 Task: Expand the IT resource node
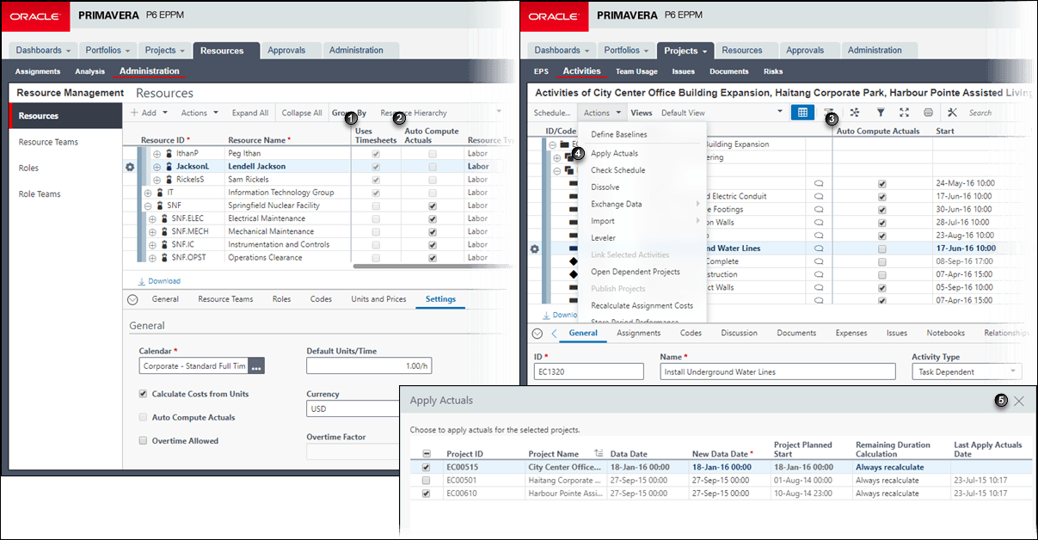coord(149,193)
